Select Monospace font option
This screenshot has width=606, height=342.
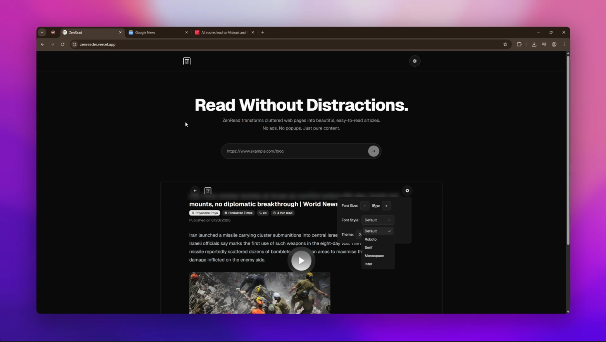(x=378, y=256)
